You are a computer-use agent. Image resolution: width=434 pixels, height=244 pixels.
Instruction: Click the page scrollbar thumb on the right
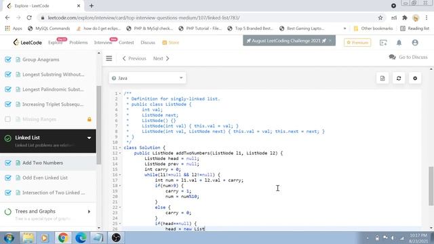[431, 186]
